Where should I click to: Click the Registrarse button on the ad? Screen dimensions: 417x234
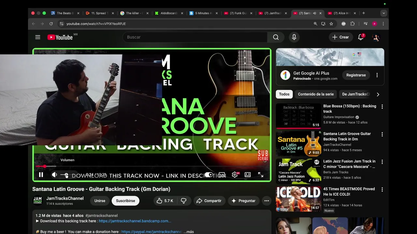[x=356, y=75]
